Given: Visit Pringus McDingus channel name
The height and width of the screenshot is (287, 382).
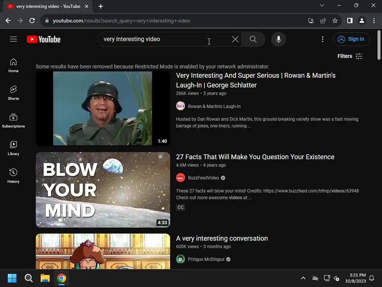Looking at the screenshot, I should pyautogui.click(x=206, y=259).
